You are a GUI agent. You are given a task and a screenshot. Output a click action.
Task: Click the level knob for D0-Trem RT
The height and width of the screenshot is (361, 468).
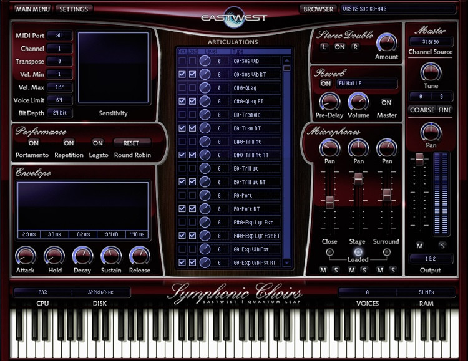click(x=205, y=128)
